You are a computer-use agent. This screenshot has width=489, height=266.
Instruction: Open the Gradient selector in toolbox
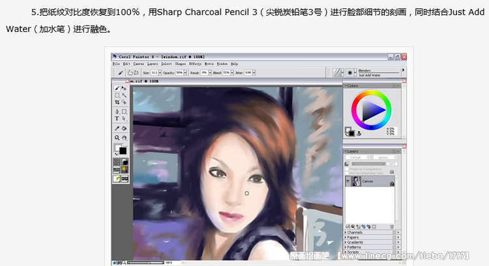pyautogui.click(x=125, y=162)
